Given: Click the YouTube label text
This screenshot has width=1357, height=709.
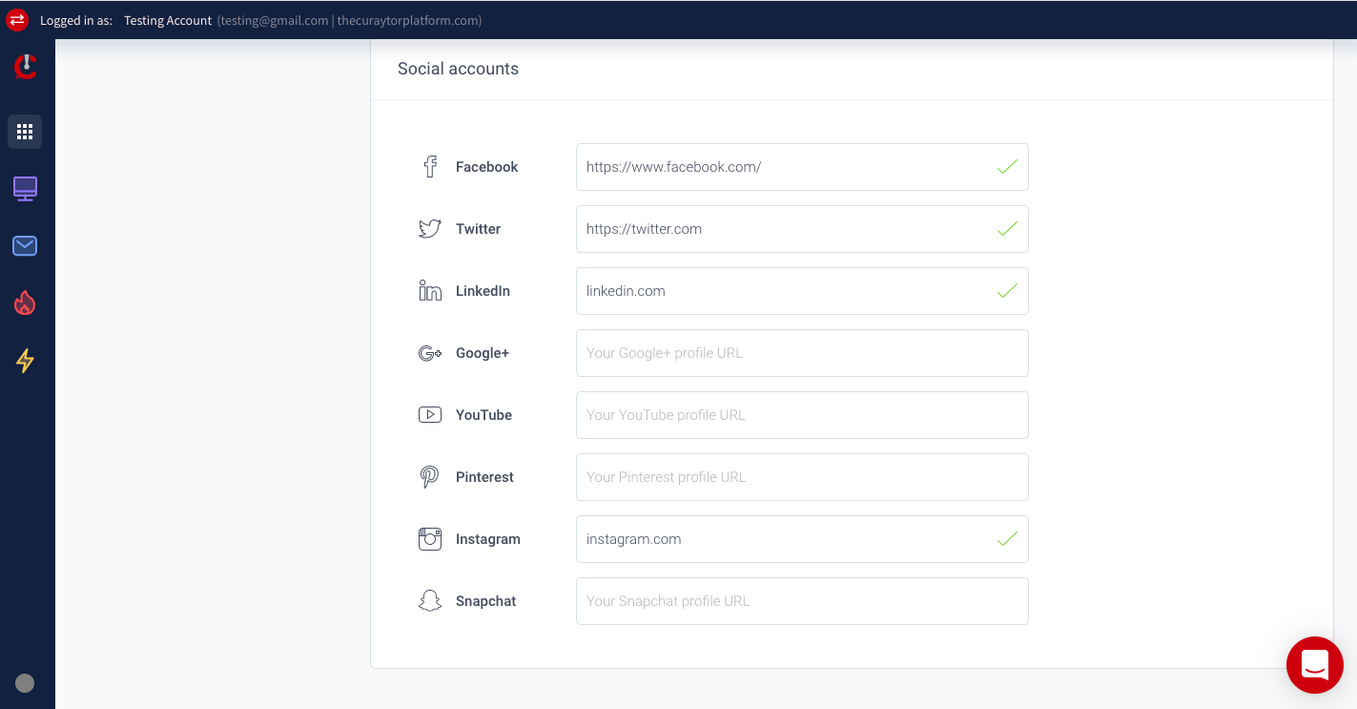Looking at the screenshot, I should point(483,415).
